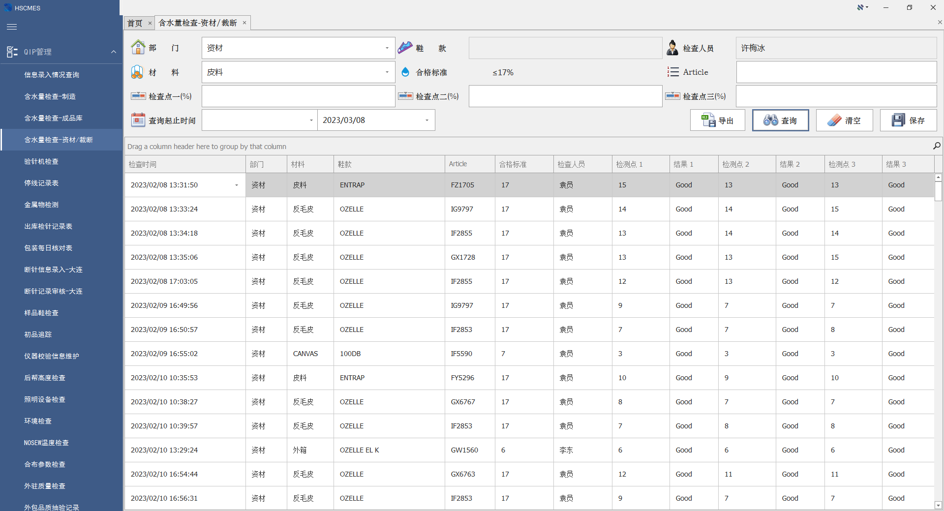The image size is (944, 511).
Task: Sort by 检测点 1 column header
Action: (x=640, y=164)
